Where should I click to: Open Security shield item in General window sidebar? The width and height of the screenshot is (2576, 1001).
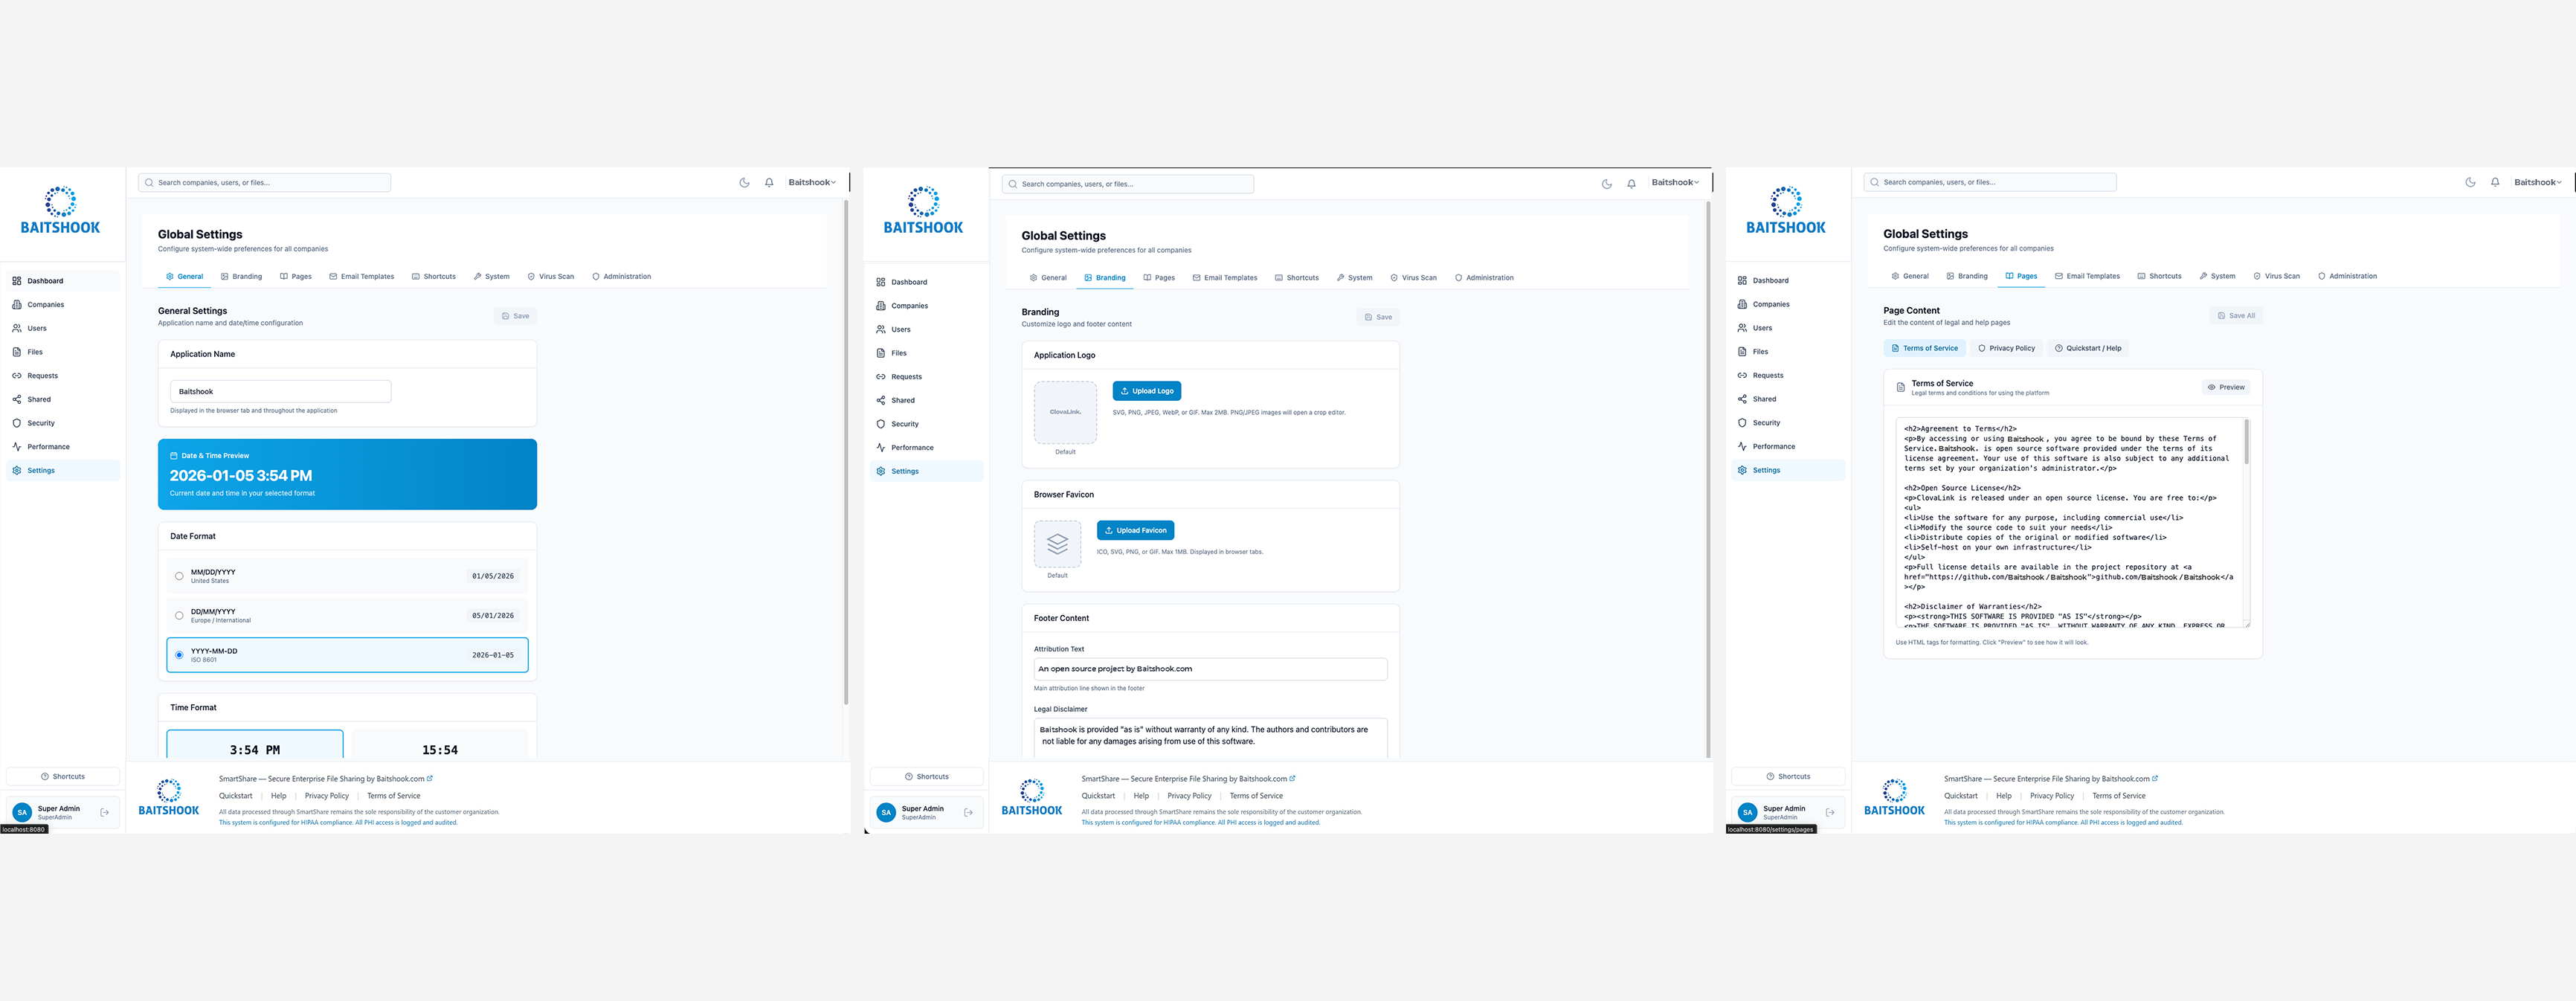pos(40,423)
